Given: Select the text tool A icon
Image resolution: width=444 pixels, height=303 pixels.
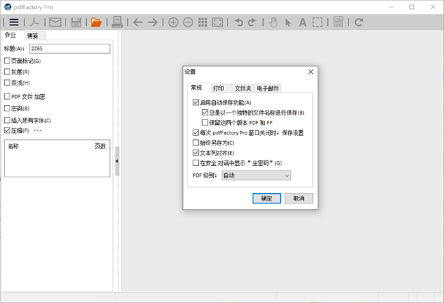Looking at the screenshot, I should [x=303, y=23].
